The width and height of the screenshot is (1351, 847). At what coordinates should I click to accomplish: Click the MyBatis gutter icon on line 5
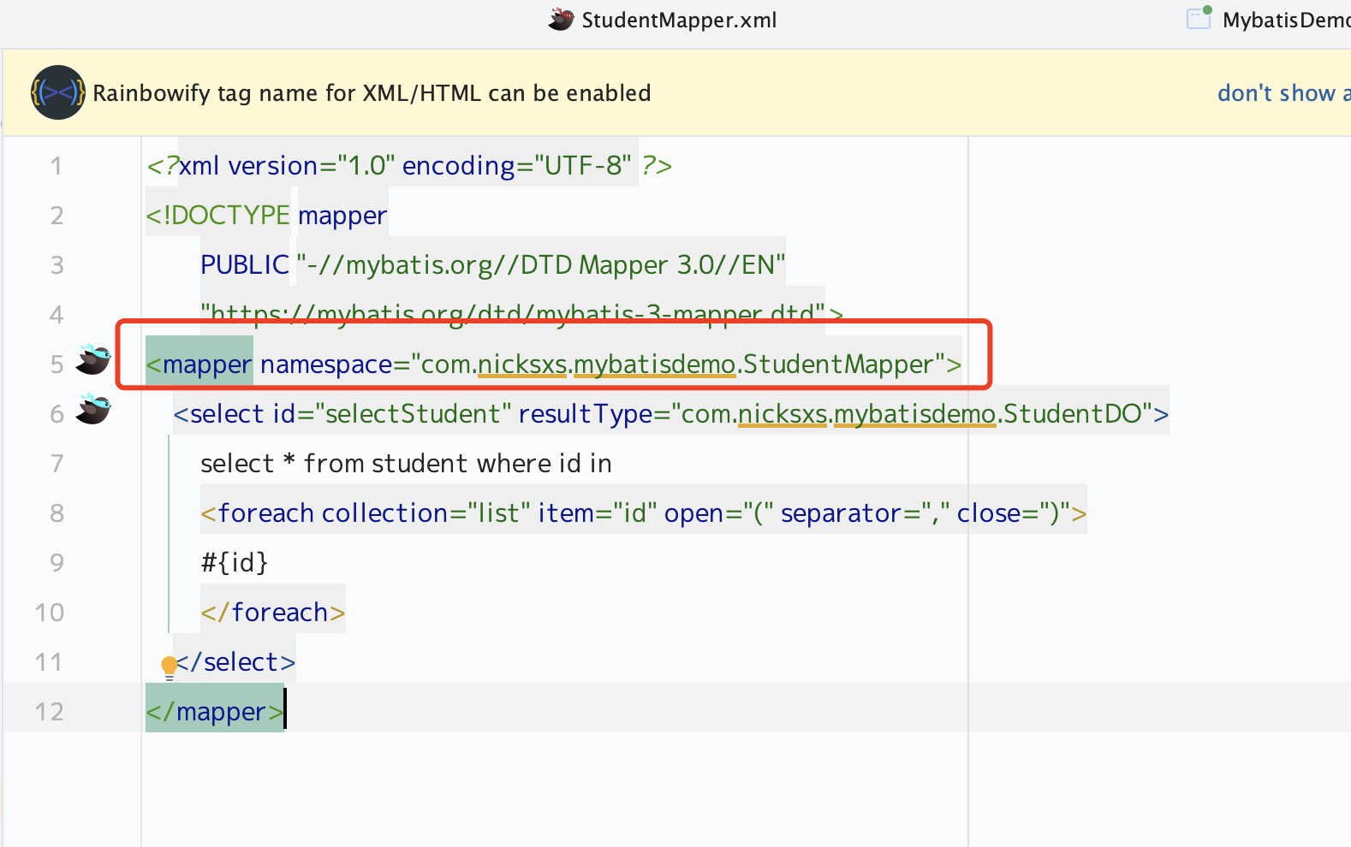[x=92, y=360]
